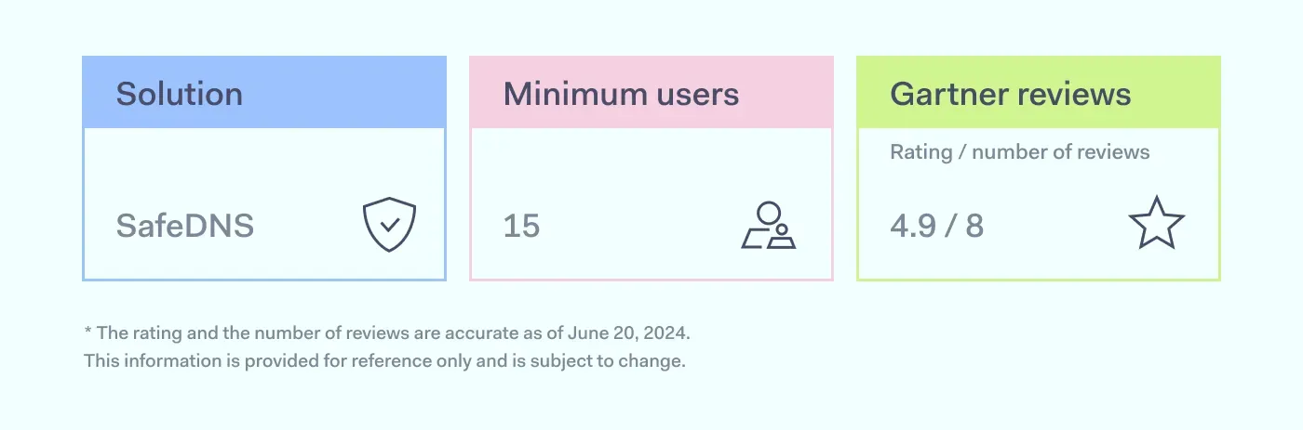Click the star icon in Gartner reviews card
The image size is (1303, 430).
1156,223
